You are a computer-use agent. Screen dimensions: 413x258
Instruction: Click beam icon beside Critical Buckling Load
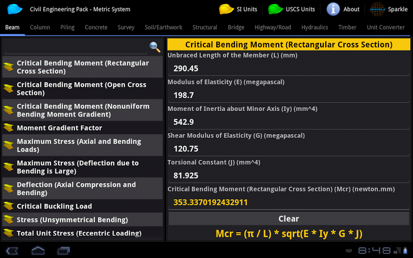point(9,206)
